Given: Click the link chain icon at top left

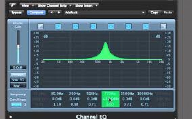Looking at the screenshot, I should 13,5.
